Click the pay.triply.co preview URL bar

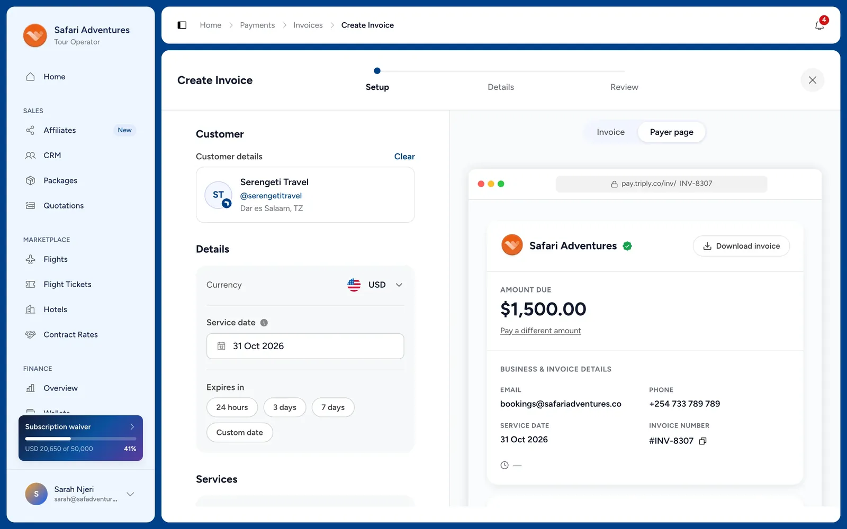(661, 184)
